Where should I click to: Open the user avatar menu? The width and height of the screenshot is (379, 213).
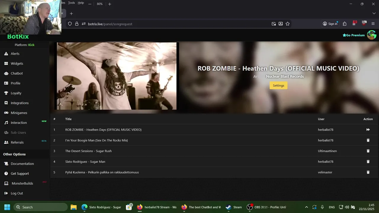(372, 35)
